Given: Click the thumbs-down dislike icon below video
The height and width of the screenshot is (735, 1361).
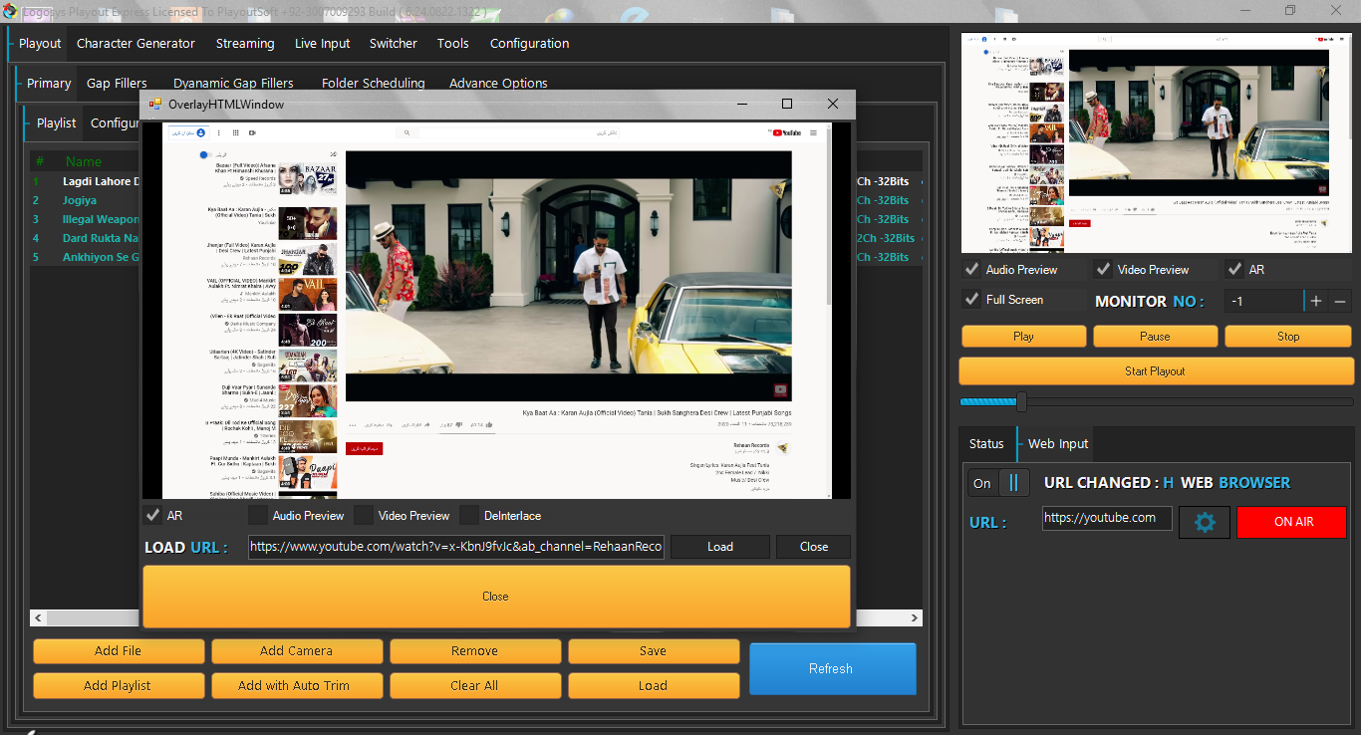Looking at the screenshot, I should click(458, 425).
